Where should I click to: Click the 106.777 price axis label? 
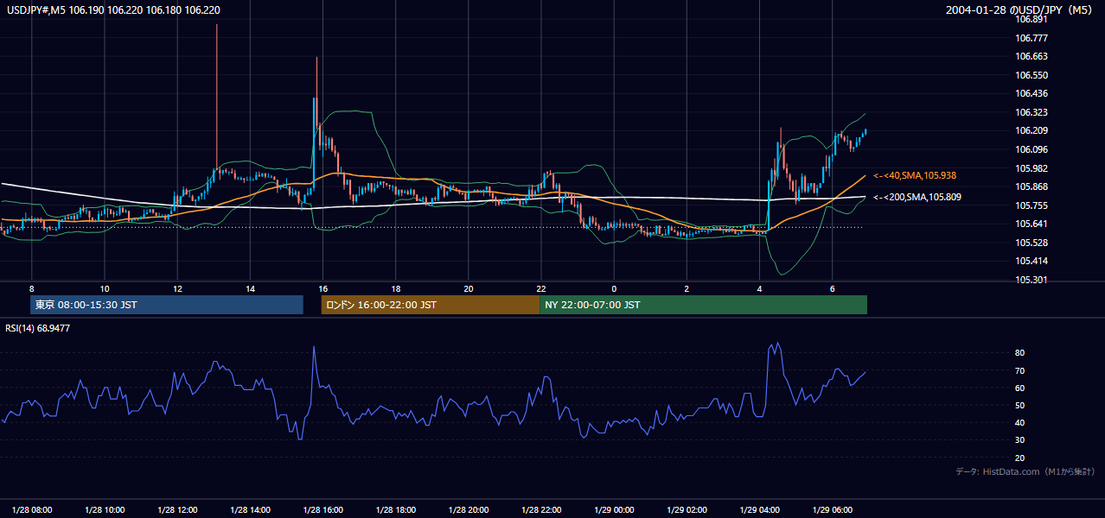(x=1032, y=38)
